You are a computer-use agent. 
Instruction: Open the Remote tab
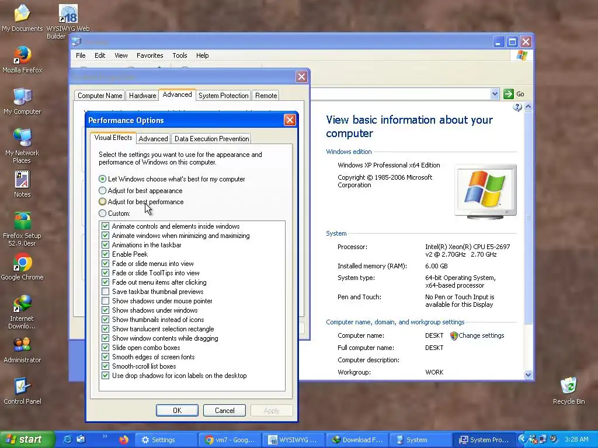tap(266, 96)
